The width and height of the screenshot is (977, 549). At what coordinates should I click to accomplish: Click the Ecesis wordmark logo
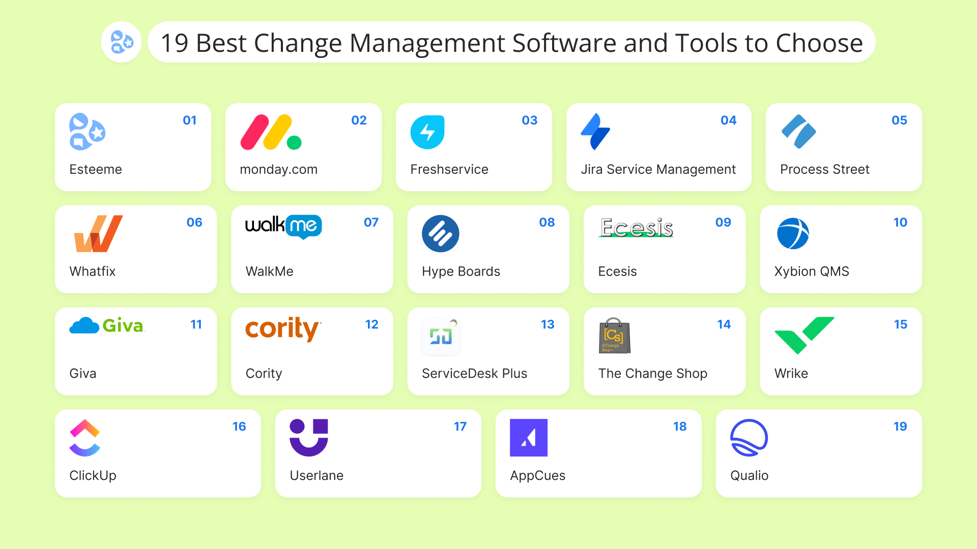(636, 228)
